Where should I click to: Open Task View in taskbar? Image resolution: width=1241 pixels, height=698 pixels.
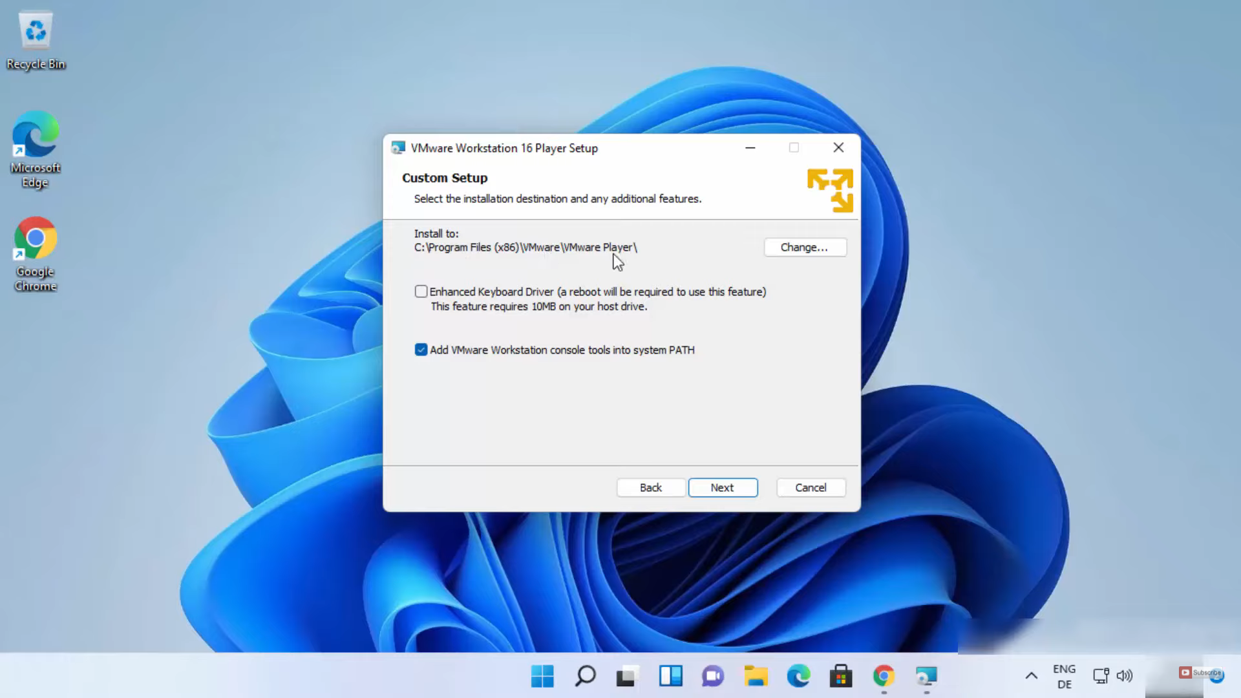point(627,676)
